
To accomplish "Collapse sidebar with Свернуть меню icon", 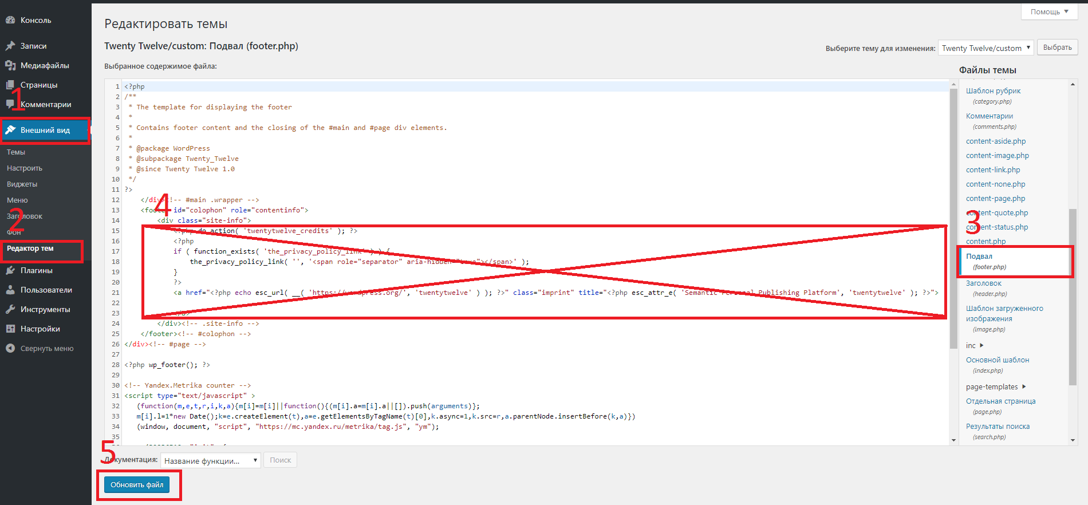I will [x=10, y=348].
